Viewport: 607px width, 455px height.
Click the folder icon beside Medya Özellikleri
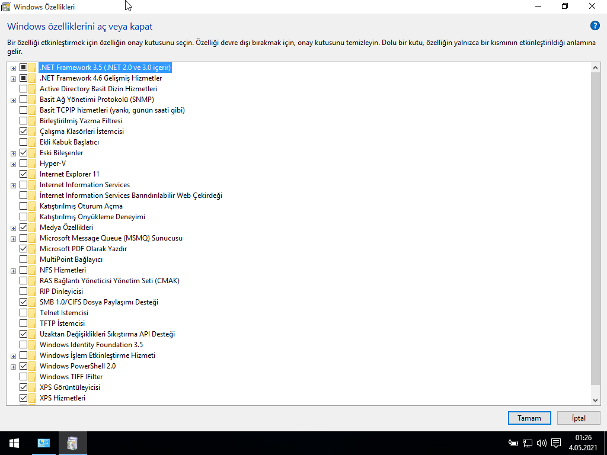32,227
